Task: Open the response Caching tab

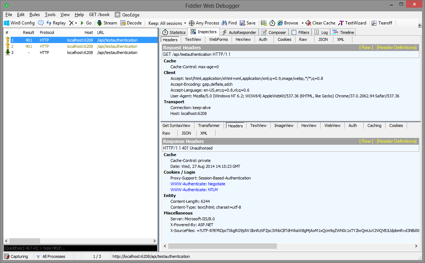Action: tap(374, 125)
